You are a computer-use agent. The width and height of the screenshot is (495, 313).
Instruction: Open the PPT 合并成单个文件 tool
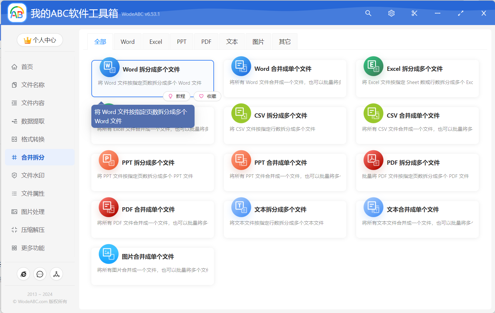pyautogui.click(x=285, y=172)
